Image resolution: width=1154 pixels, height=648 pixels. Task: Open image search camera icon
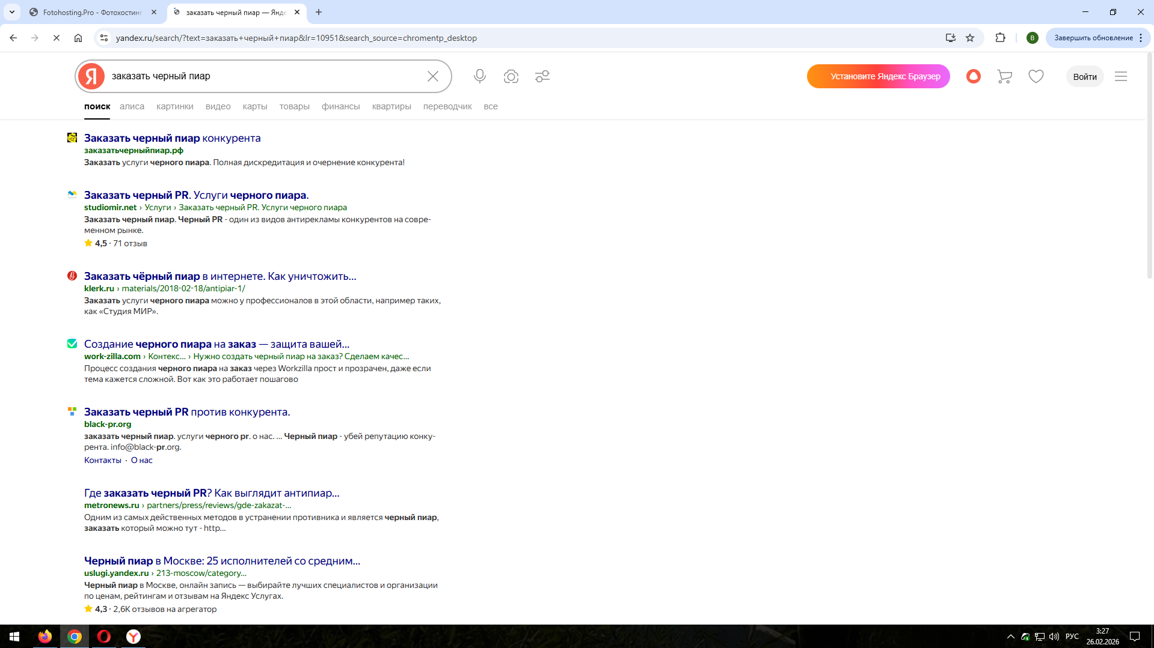(511, 76)
